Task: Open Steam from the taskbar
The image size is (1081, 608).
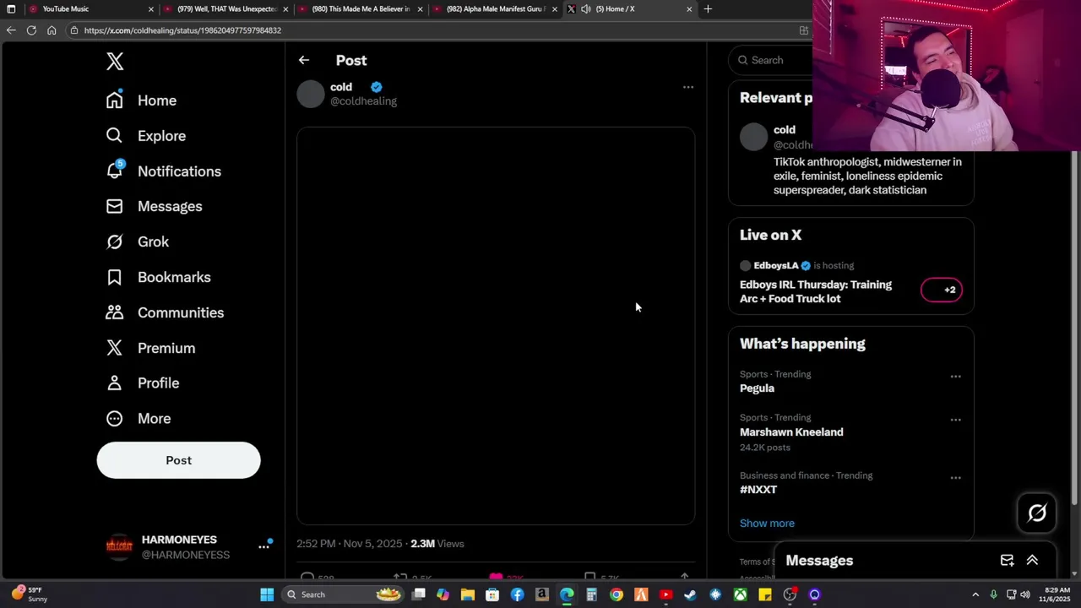Action: coord(690,594)
